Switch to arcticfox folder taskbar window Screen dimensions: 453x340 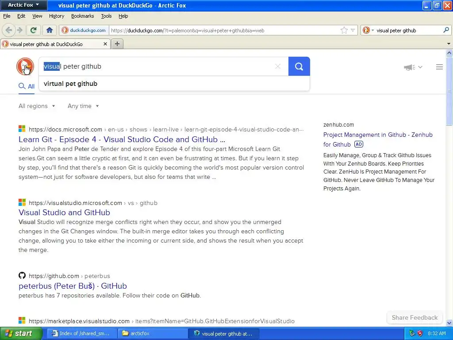coord(153,333)
